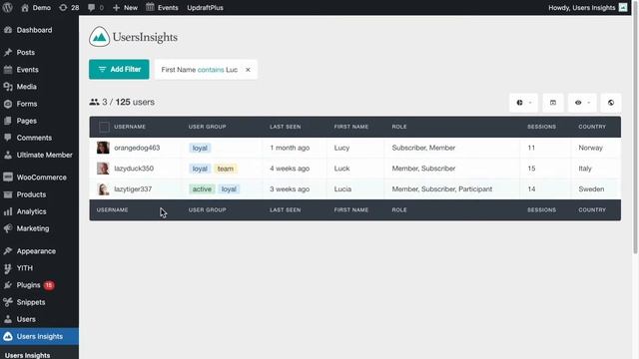The height and width of the screenshot is (359, 639).
Task: Open the Marketing megaphone icon
Action: click(8, 228)
